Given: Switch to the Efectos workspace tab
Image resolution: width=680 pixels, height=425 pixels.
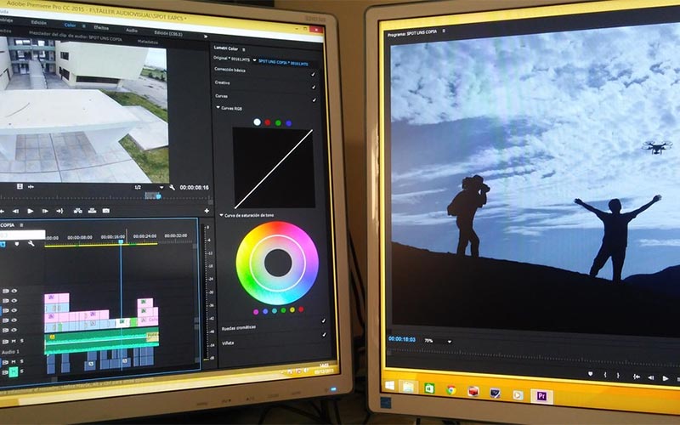Looking at the screenshot, I should pos(101,28).
